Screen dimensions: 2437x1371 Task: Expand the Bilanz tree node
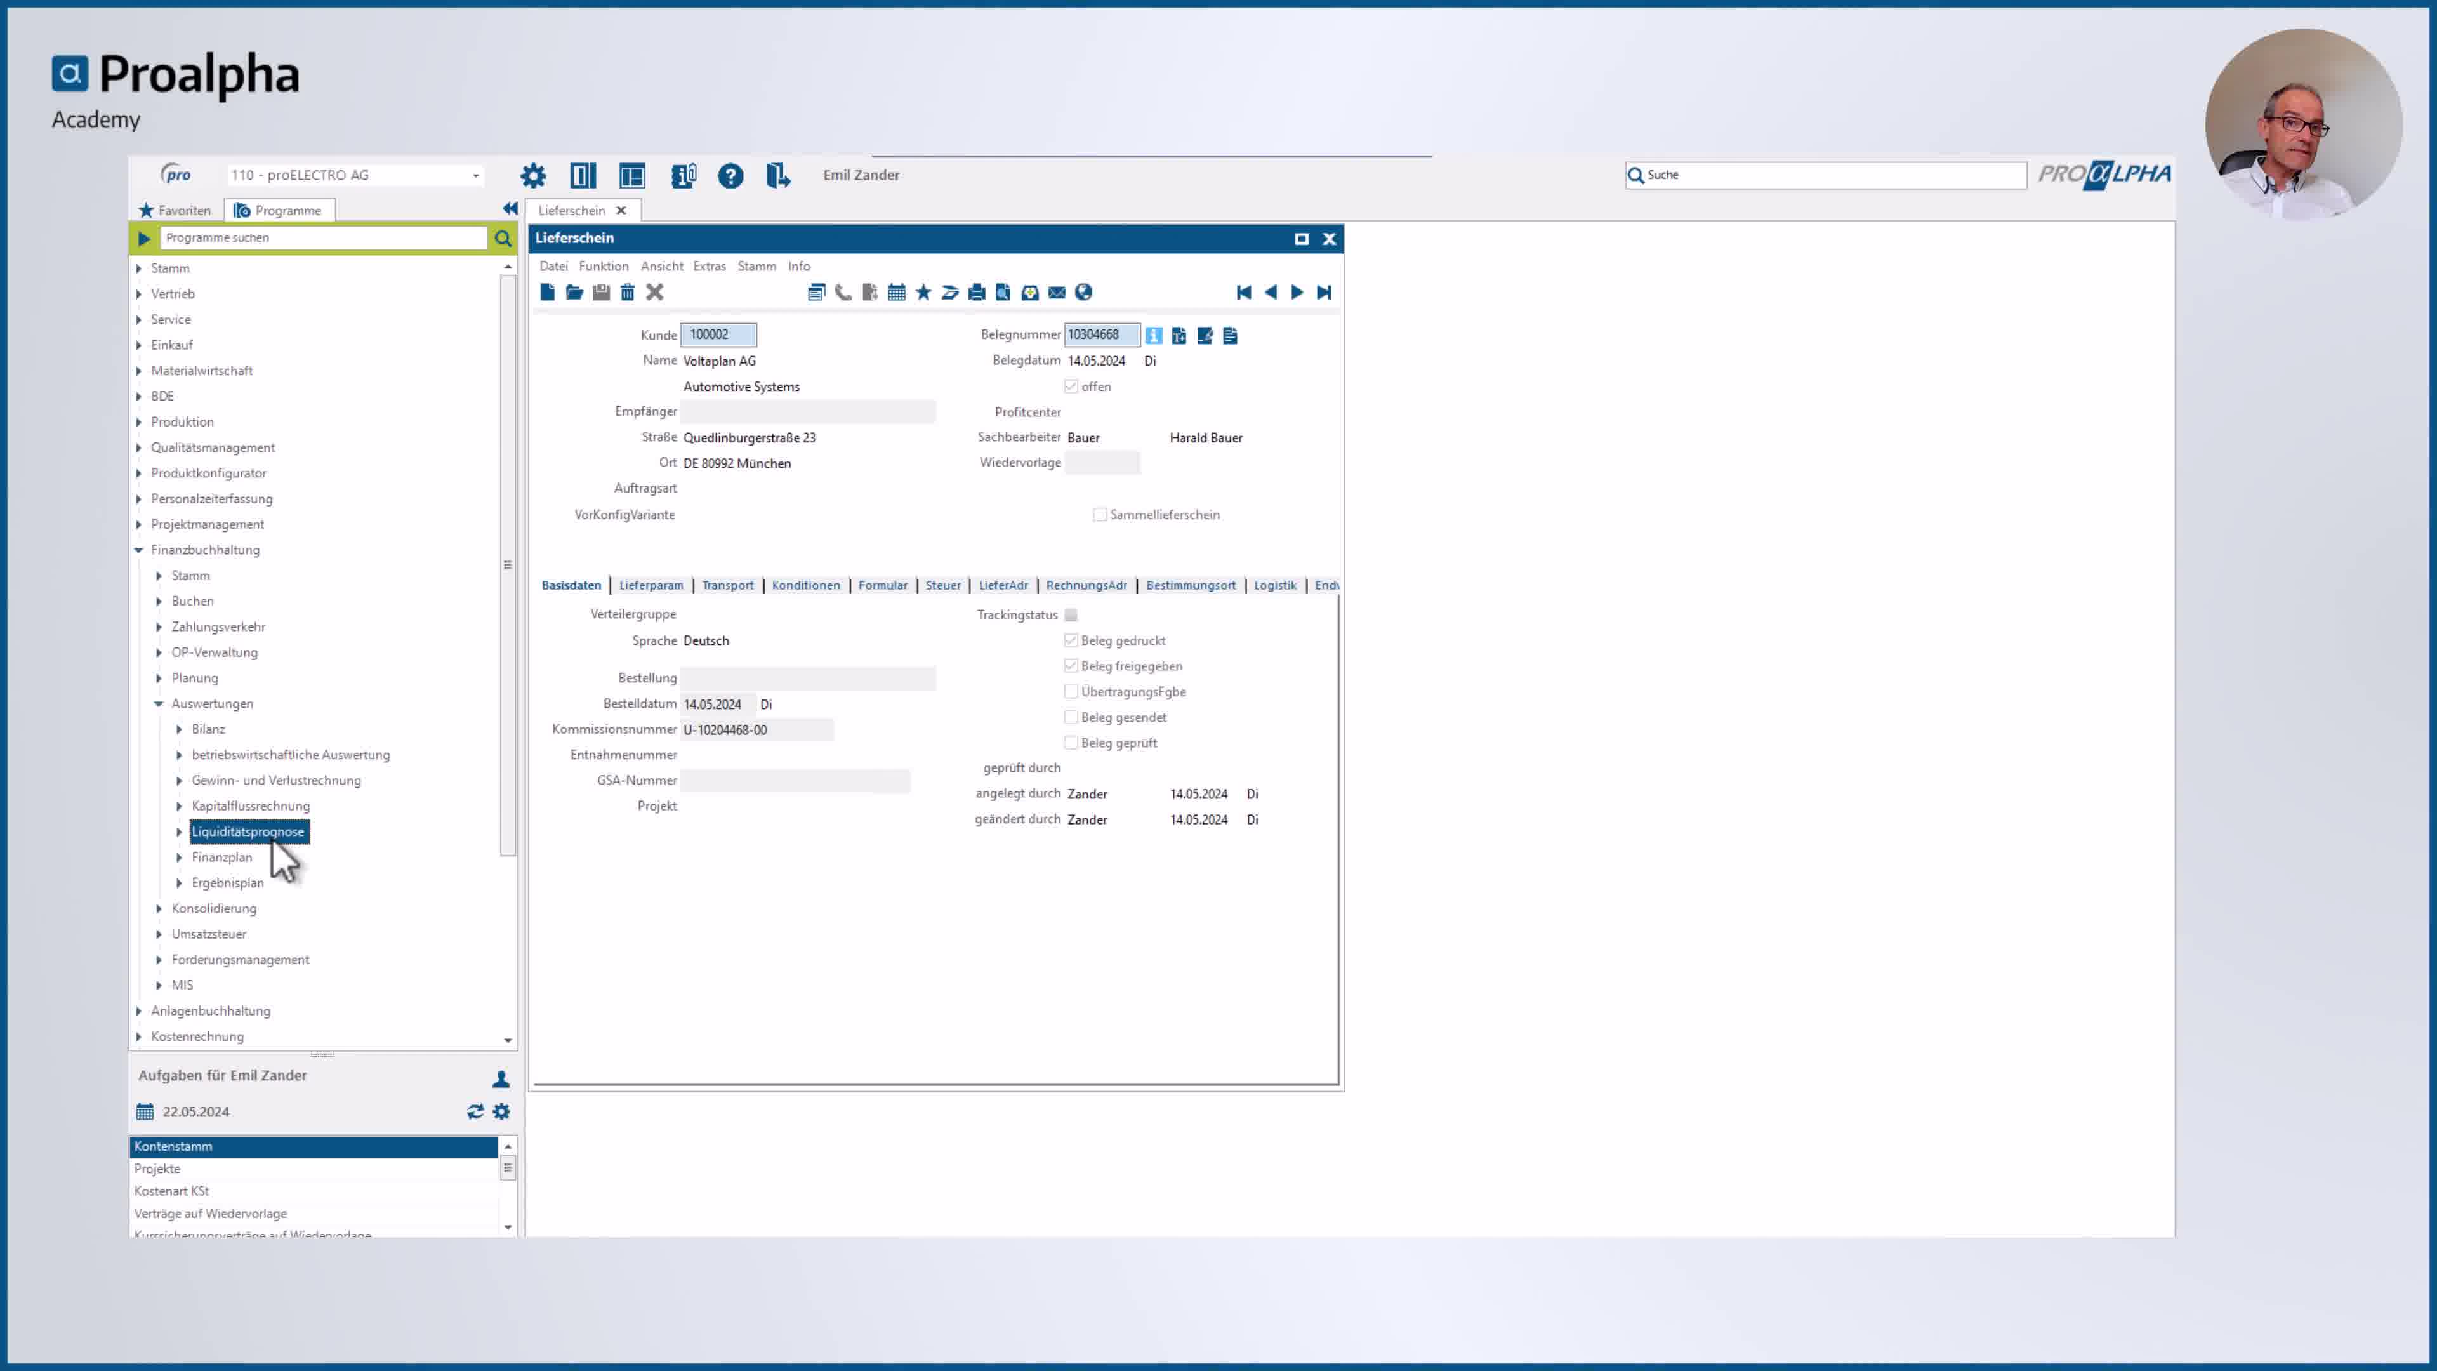coord(179,729)
